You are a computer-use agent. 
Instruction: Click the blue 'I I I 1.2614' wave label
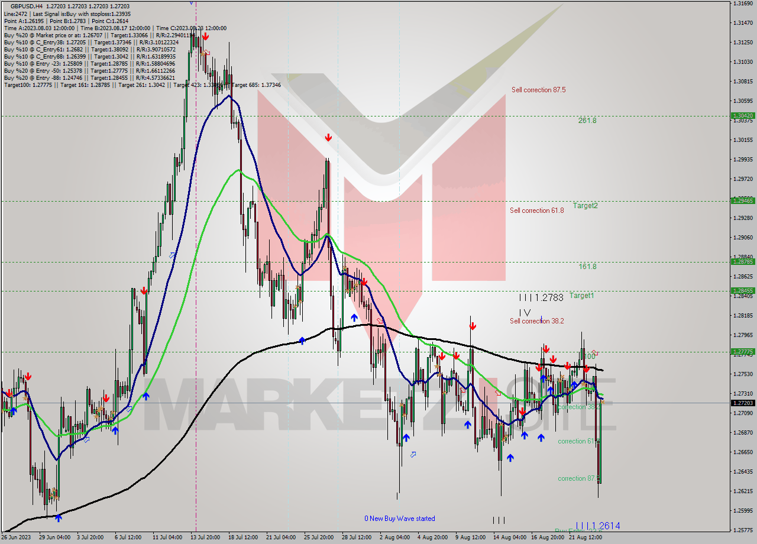(598, 526)
